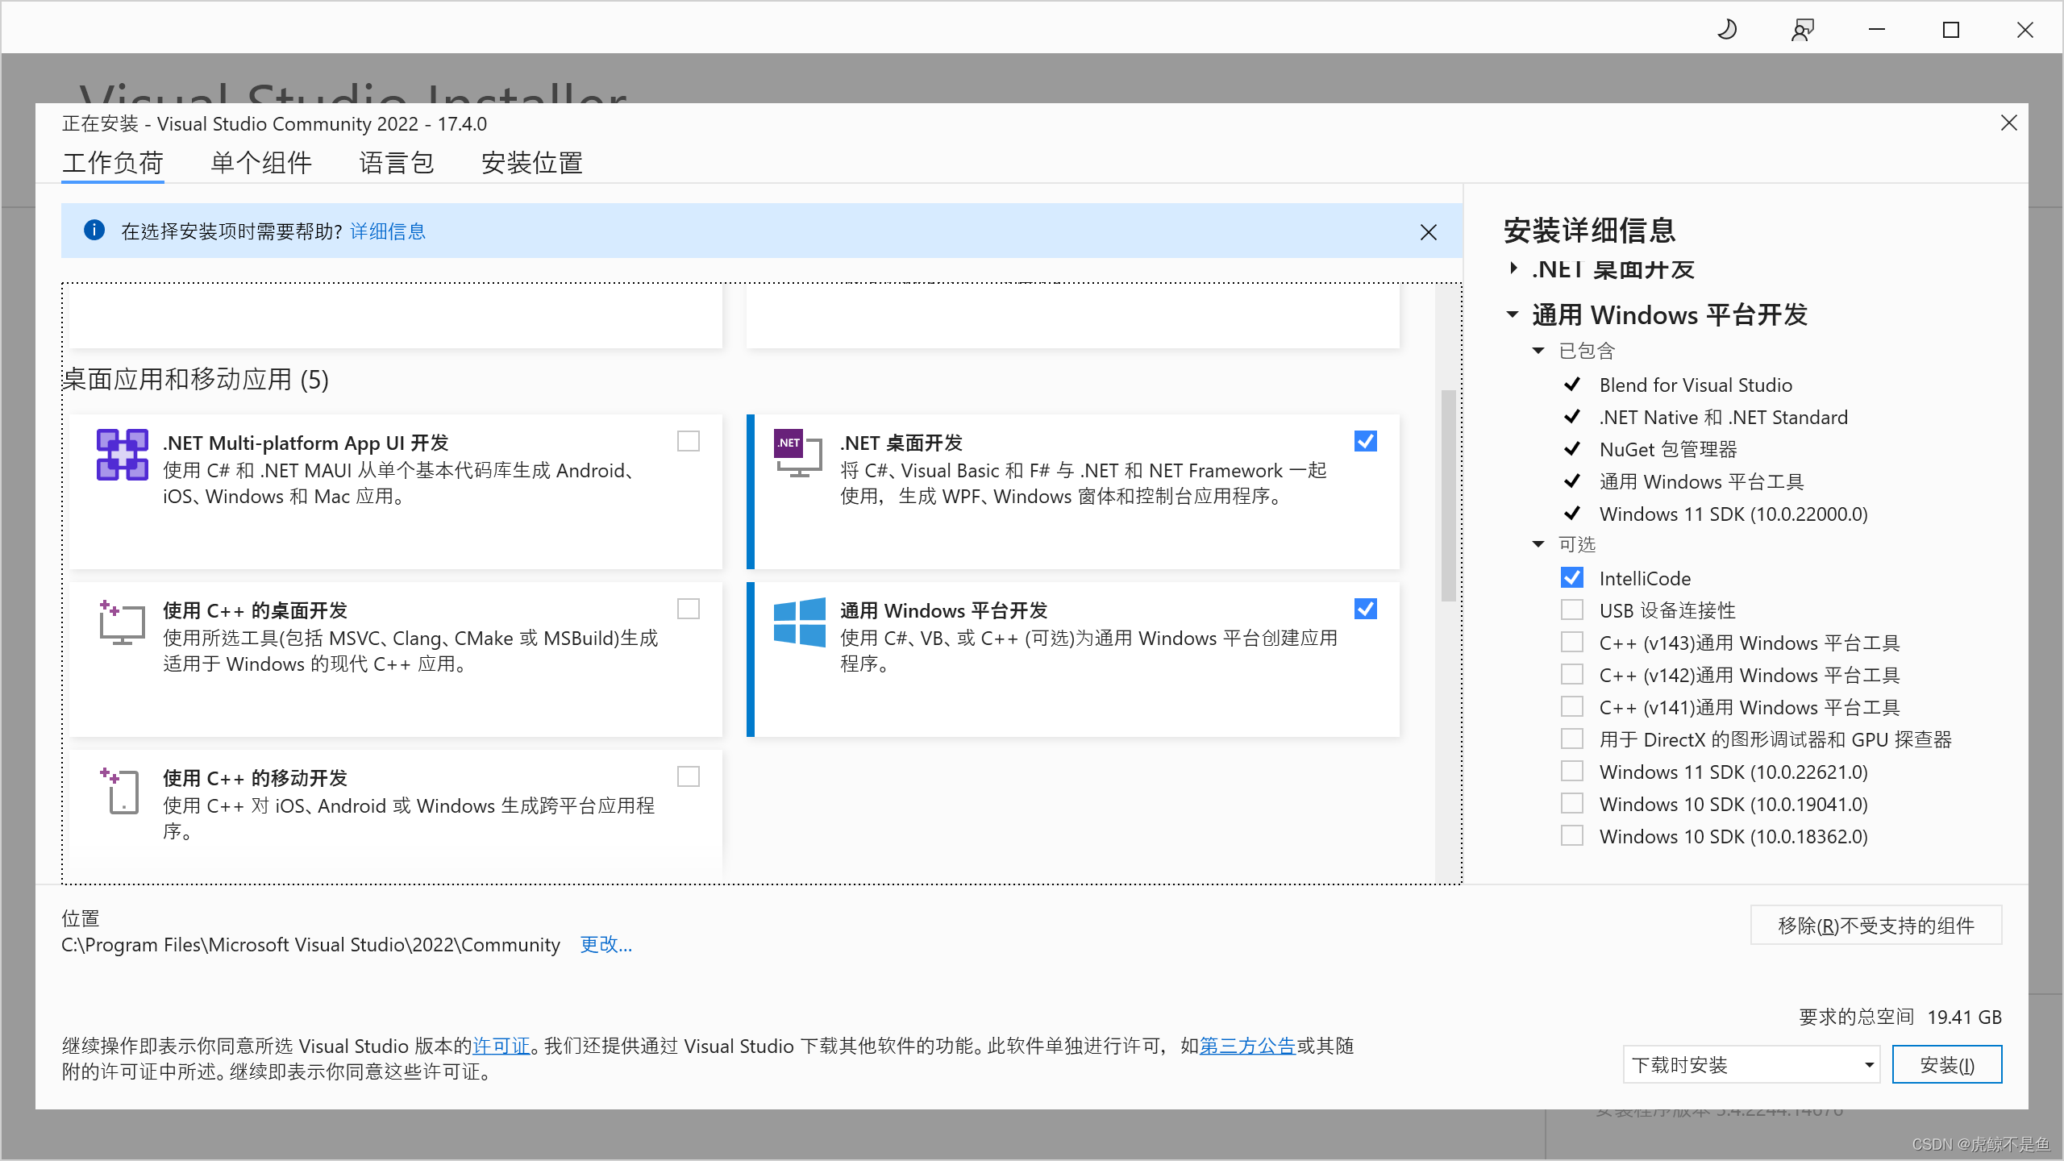Open the 许可证 link
Viewport: 2064px width, 1161px height.
tap(501, 1046)
